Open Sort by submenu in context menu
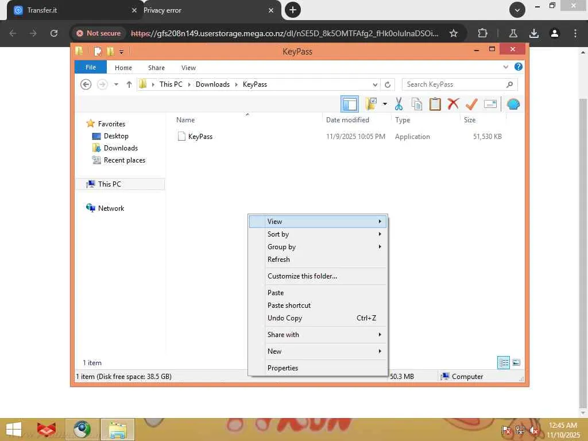This screenshot has height=441, width=588. tap(318, 234)
